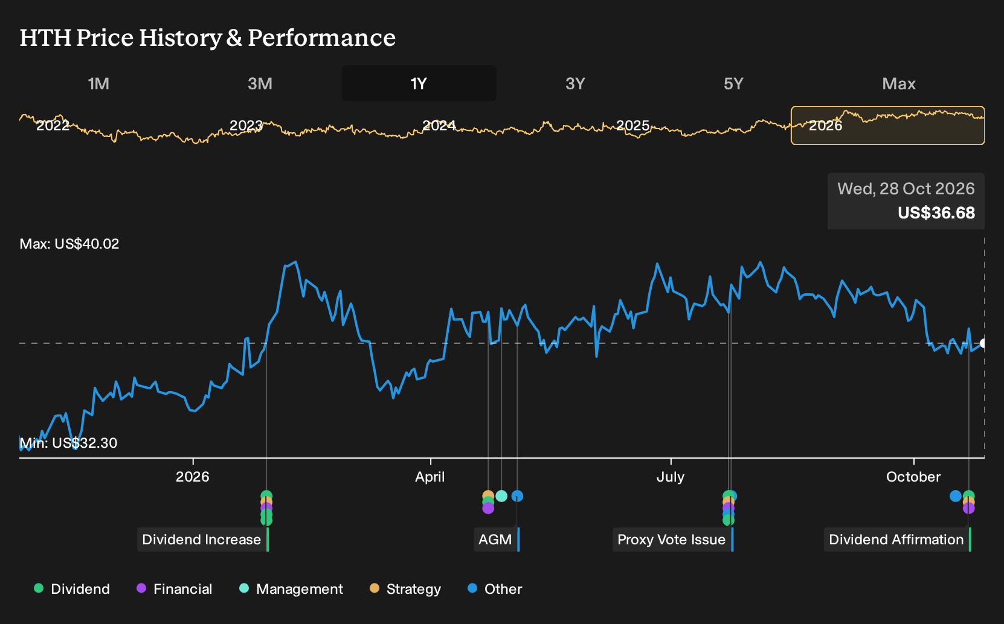Click the 2024 label in overview strip

[x=439, y=126]
